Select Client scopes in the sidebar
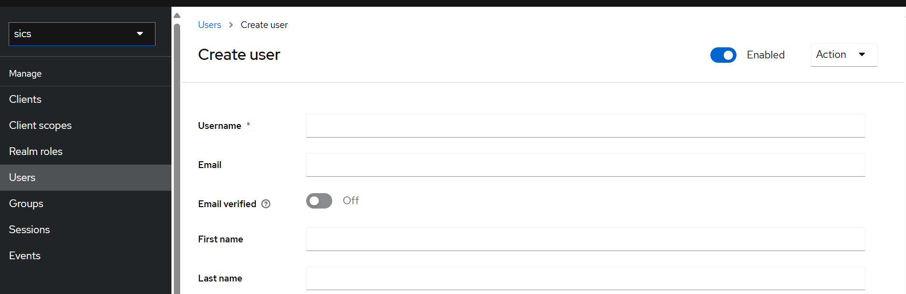Image resolution: width=906 pixels, height=294 pixels. 40,125
